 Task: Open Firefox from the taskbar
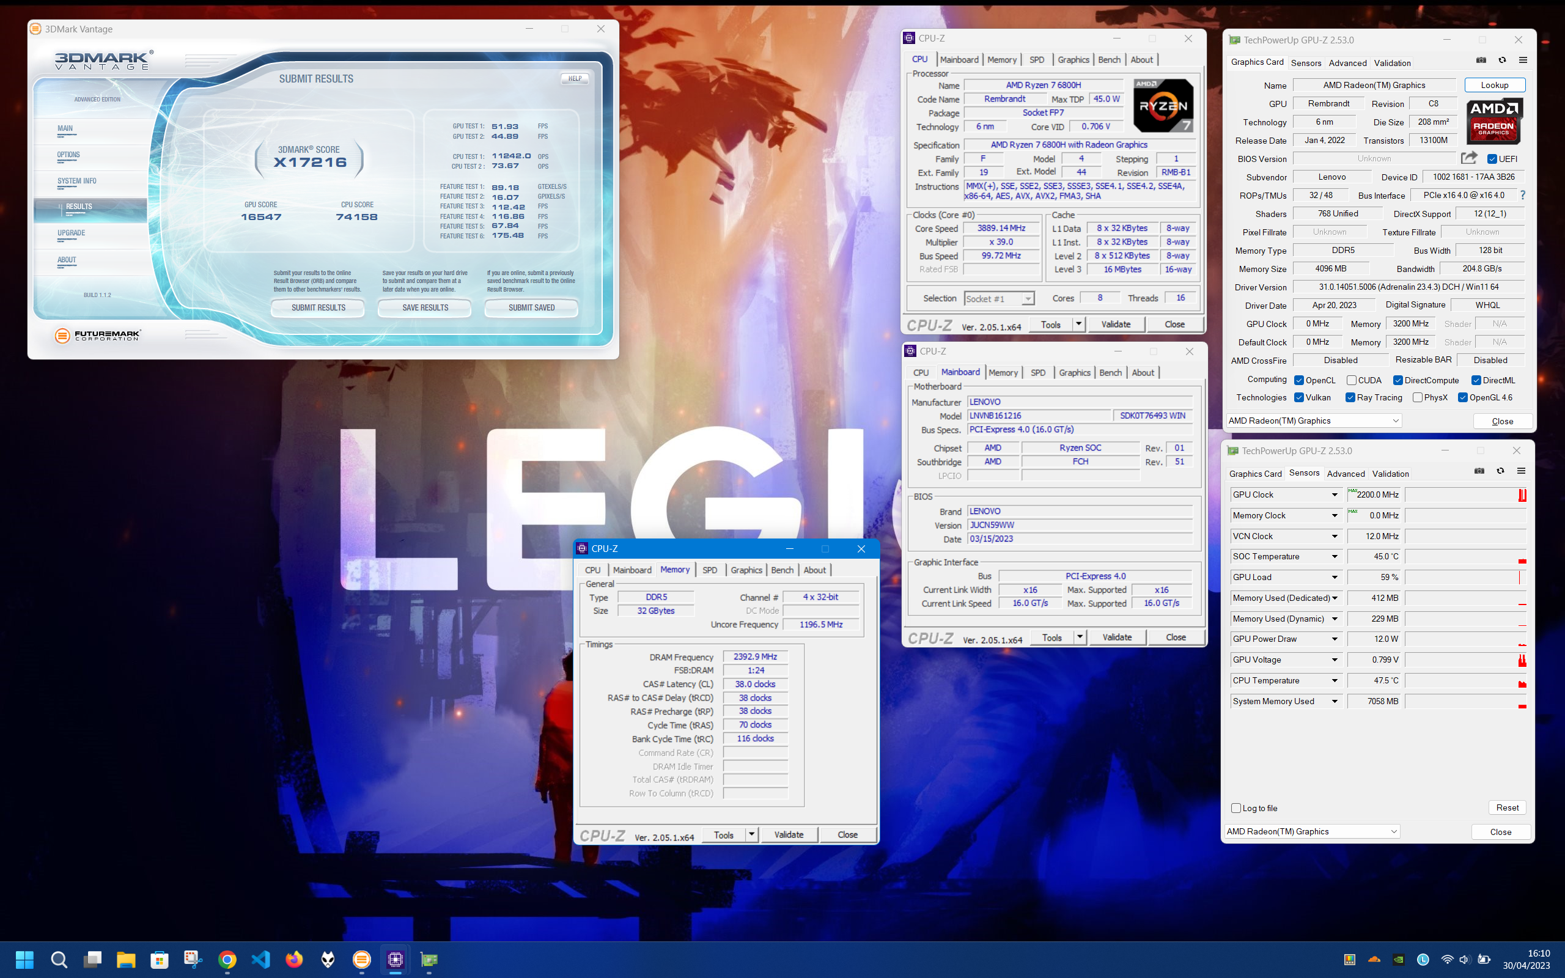coord(294,959)
